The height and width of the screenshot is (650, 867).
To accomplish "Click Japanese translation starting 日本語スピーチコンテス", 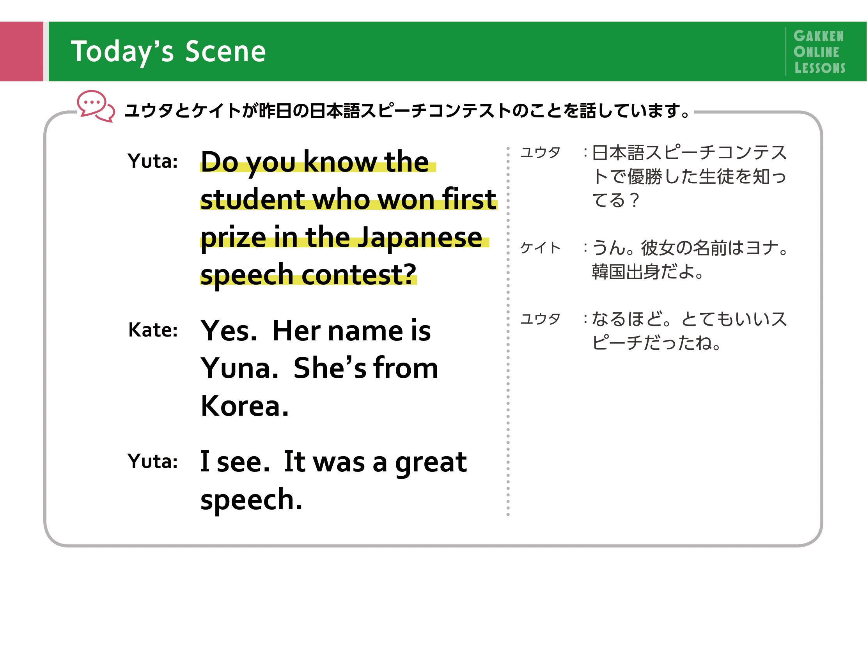I will (x=690, y=176).
